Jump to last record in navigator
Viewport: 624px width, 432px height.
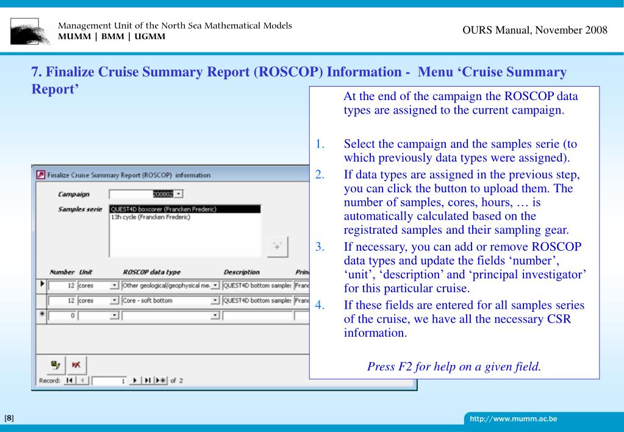click(x=148, y=381)
